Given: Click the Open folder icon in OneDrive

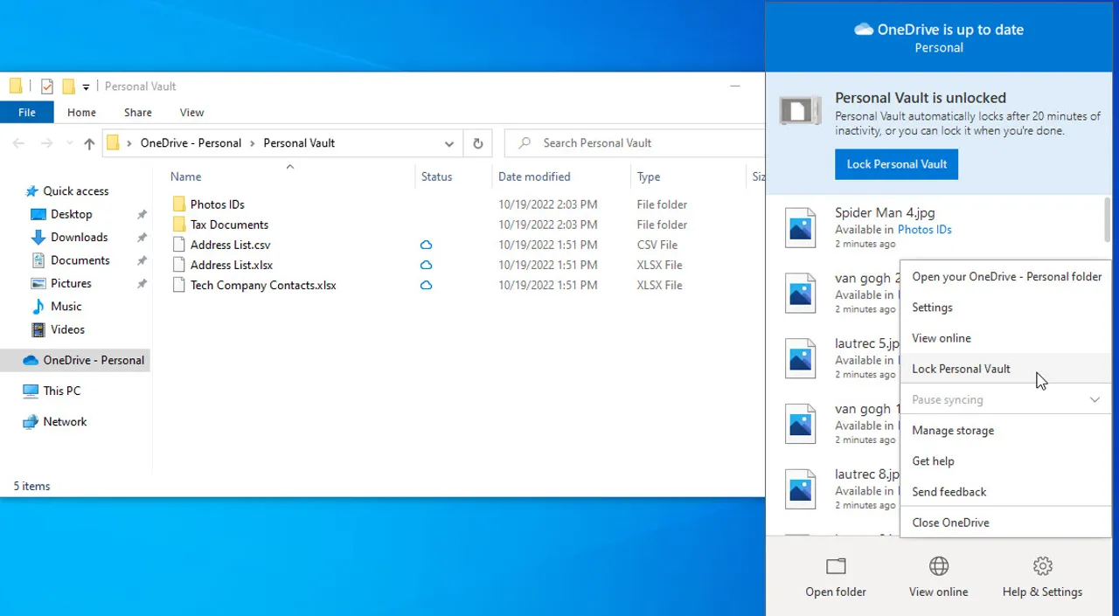Looking at the screenshot, I should click(x=836, y=566).
